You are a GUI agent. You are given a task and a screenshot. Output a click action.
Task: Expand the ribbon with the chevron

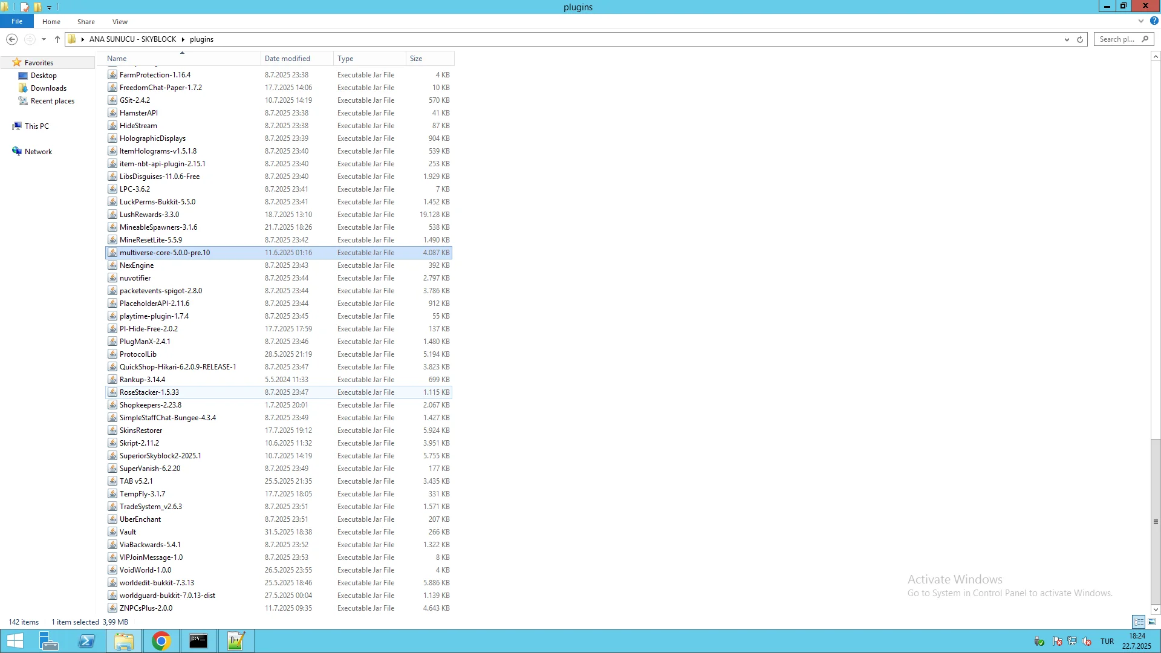point(1141,21)
